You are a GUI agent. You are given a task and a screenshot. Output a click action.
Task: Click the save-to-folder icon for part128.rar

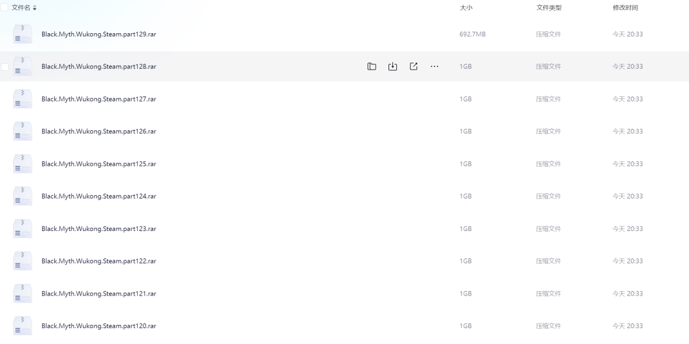point(371,66)
